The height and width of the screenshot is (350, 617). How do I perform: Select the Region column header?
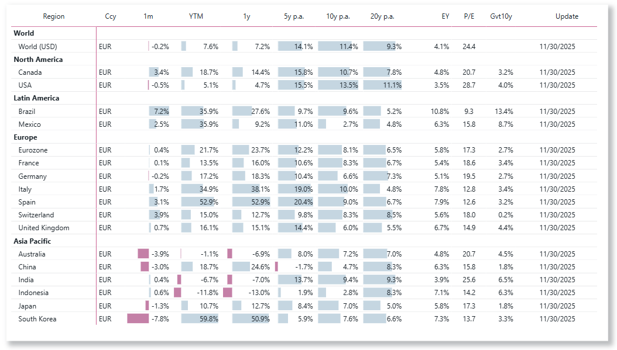pyautogui.click(x=53, y=16)
